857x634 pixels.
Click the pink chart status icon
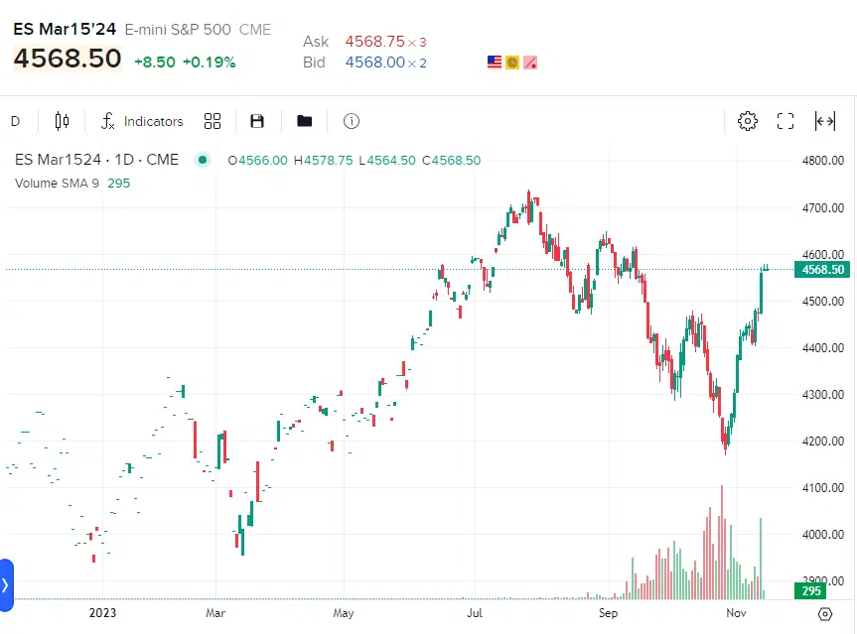pyautogui.click(x=530, y=63)
